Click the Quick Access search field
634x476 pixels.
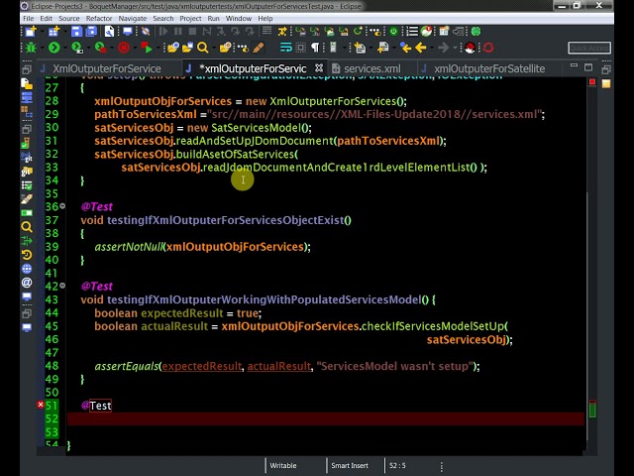pyautogui.click(x=588, y=48)
